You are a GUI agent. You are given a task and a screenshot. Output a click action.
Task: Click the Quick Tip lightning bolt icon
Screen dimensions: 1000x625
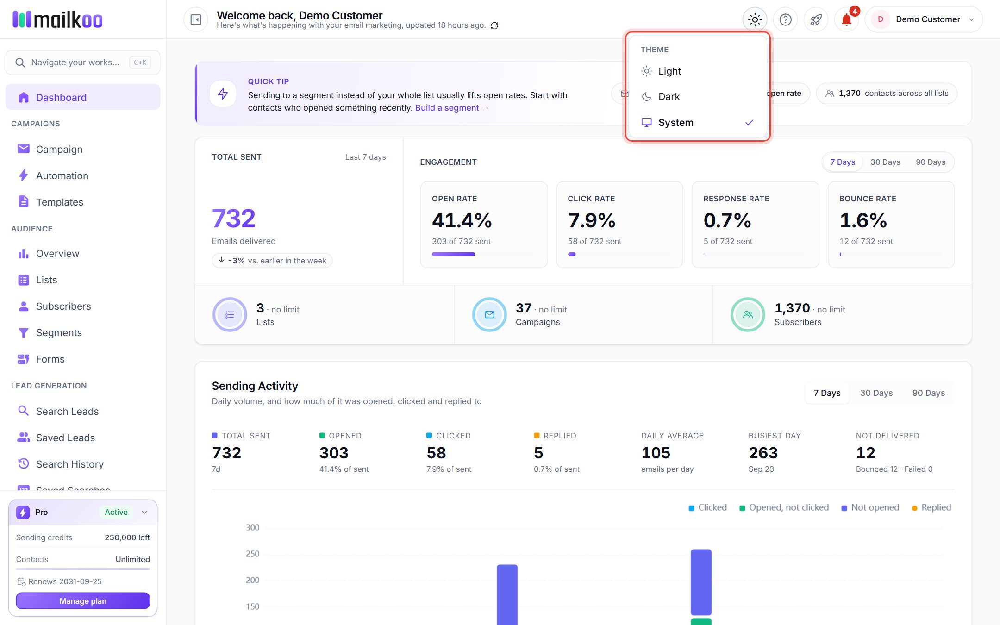(223, 94)
